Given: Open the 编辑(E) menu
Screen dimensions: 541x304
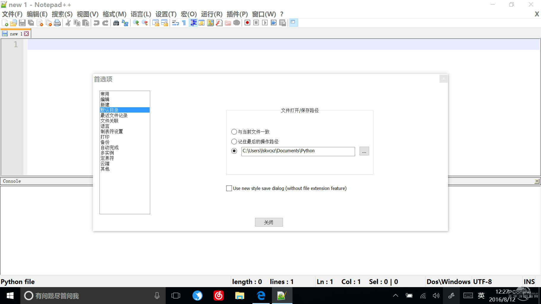Looking at the screenshot, I should click(x=37, y=14).
